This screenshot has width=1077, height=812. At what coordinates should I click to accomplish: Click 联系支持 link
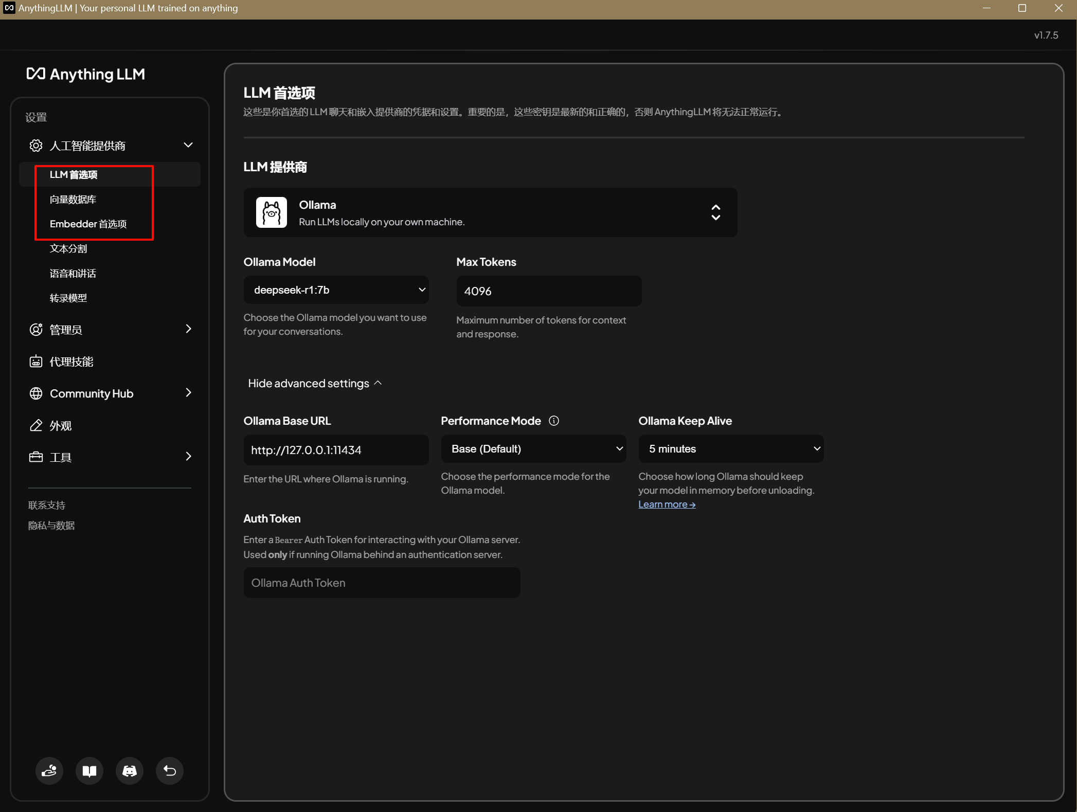[47, 506]
